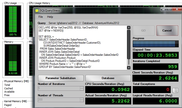
Task: Click the SQLQueryStress title bar app icon
Action: [x=37, y=11]
